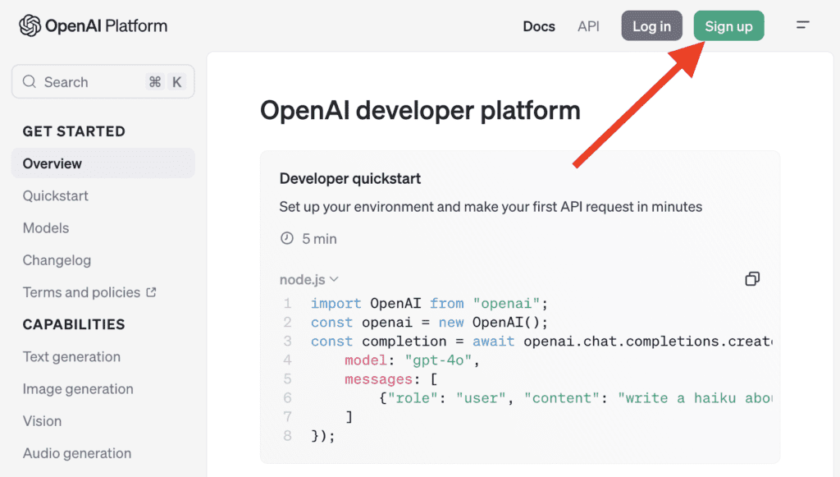Switch to the API tab in the header
Screen dimensions: 840x477
[588, 26]
